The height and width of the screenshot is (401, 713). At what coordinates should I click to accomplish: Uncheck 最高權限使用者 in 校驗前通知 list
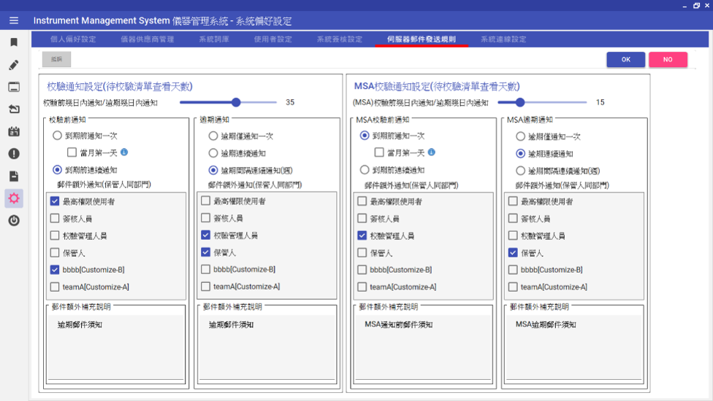coord(55,201)
